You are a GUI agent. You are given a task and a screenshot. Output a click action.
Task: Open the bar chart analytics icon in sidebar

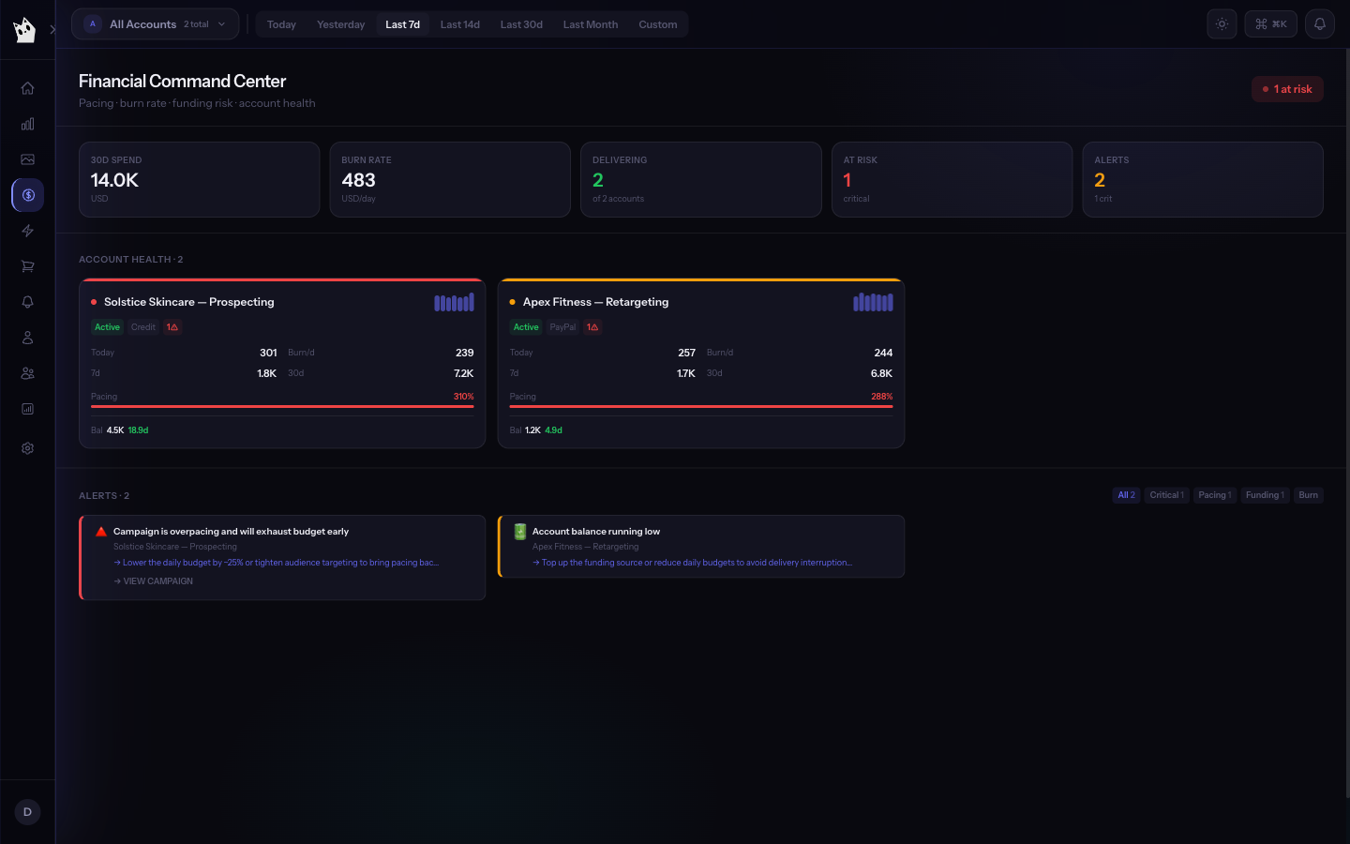[27, 124]
